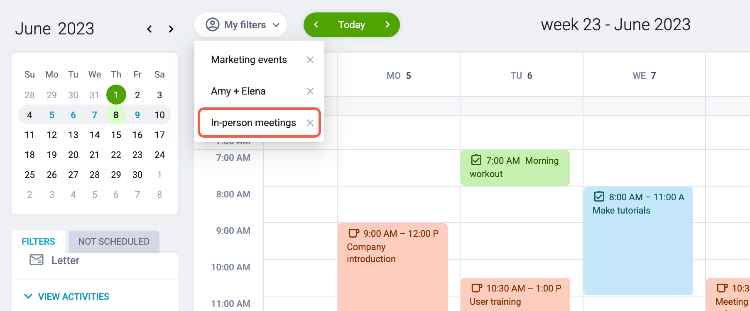Go to next month in mini calendar
Image resolution: width=750 pixels, height=311 pixels.
pyautogui.click(x=171, y=29)
